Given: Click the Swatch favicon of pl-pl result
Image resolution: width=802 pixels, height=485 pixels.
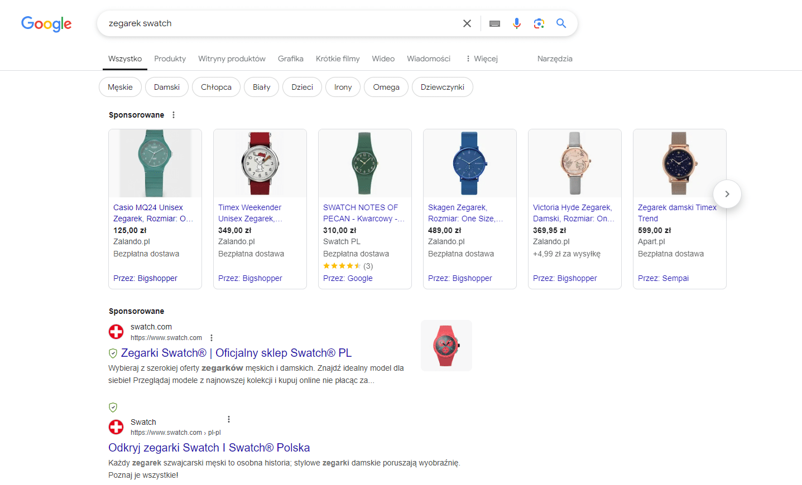Looking at the screenshot, I should [116, 427].
